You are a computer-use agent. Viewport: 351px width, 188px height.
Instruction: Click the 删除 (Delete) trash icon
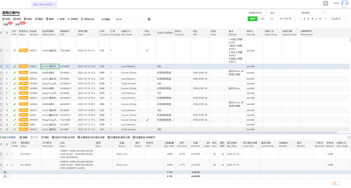click(47, 19)
